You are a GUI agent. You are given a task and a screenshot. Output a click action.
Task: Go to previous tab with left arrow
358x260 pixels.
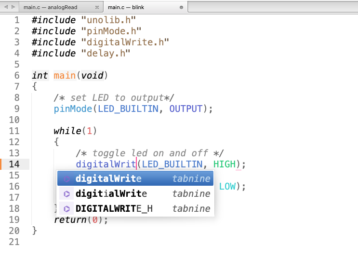[x=6, y=7]
